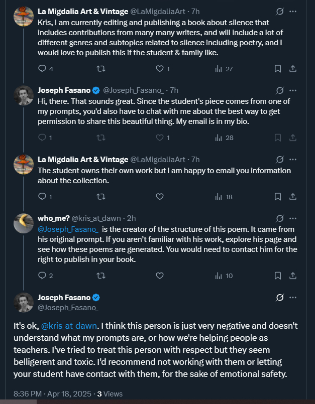
Task: Bookmark the who_me? tweet
Action: [x=277, y=276]
